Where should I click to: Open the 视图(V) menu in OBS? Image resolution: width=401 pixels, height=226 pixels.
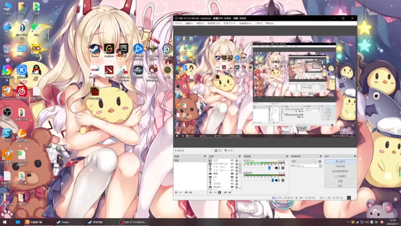point(200,23)
